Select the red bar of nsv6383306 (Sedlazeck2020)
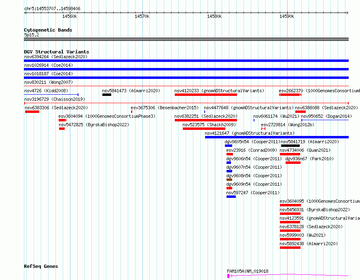Viewport: 360px width, 280px height. pyautogui.click(x=32, y=112)
